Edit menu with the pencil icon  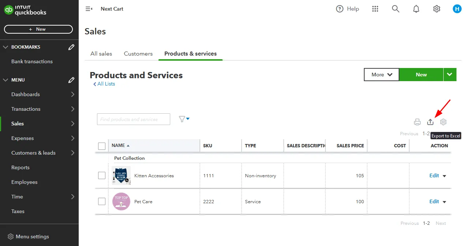coord(71,80)
